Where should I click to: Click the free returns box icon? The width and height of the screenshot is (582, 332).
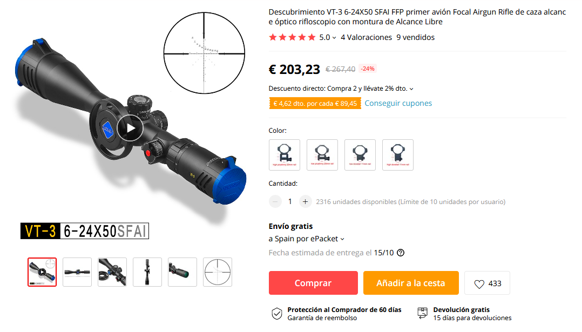click(x=422, y=313)
